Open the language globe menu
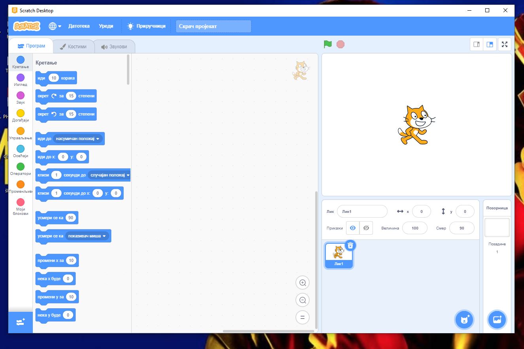 (x=55, y=26)
